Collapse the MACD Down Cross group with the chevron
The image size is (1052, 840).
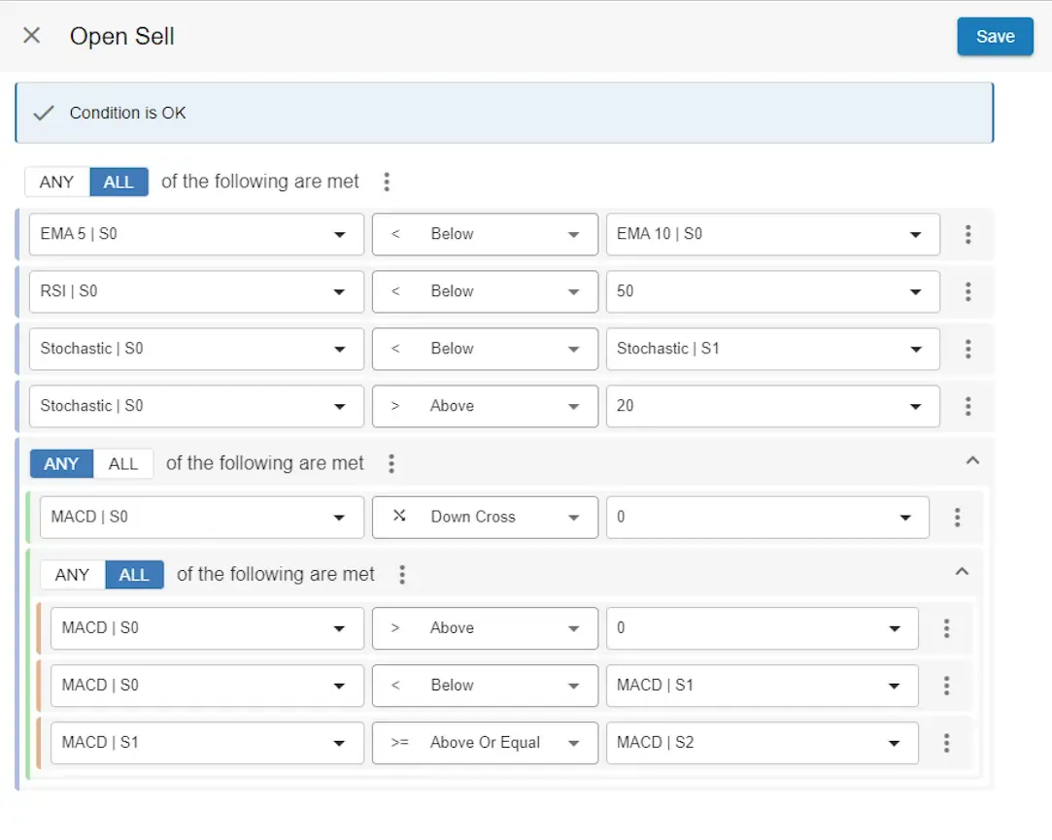[x=972, y=460]
